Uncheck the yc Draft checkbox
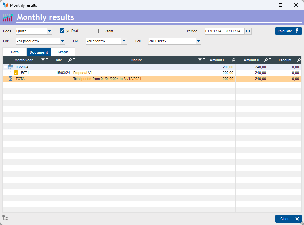Image resolution: width=304 pixels, height=225 pixels. [x=62, y=31]
